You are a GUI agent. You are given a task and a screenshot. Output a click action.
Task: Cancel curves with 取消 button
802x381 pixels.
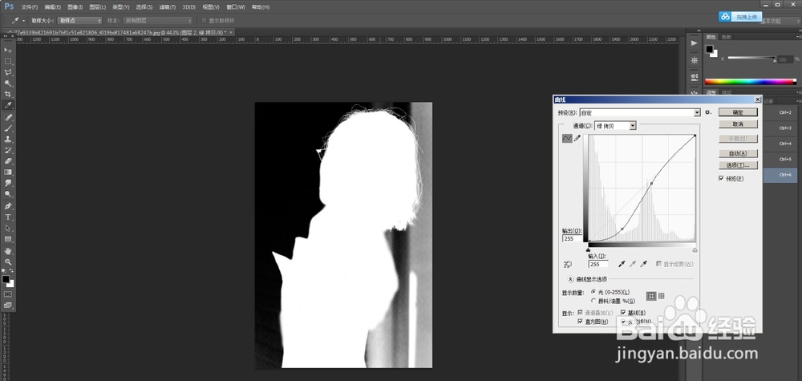[x=738, y=124]
